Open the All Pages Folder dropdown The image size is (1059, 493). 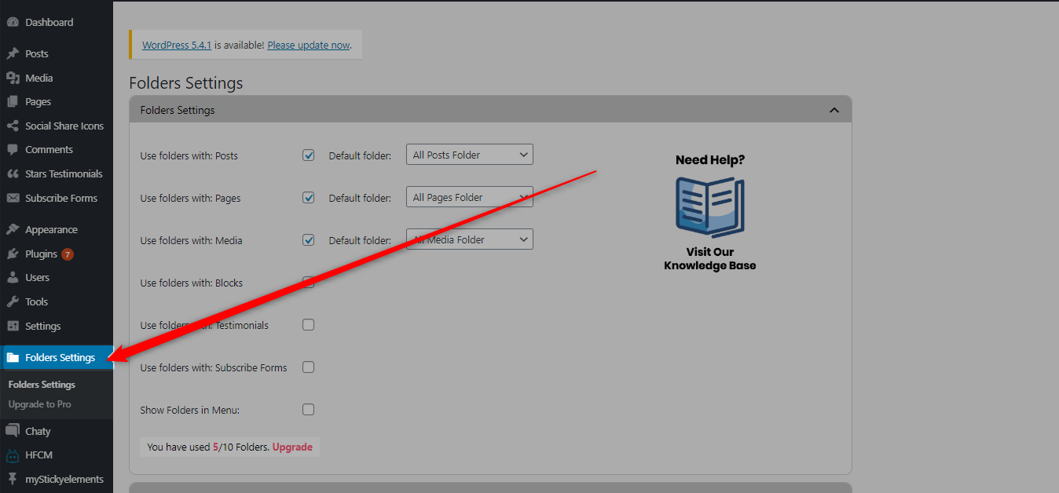coord(470,197)
